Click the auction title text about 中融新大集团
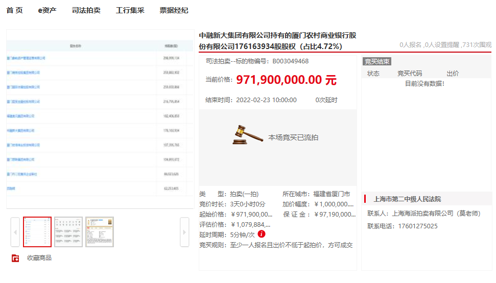Viewport: 496px width, 283px height. pyautogui.click(x=278, y=41)
